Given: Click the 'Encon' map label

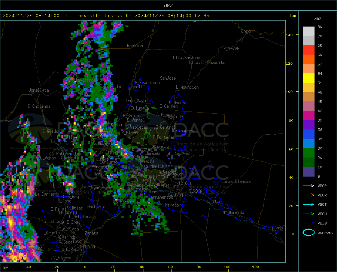Looking at the screenshot, I should tap(247, 31).
